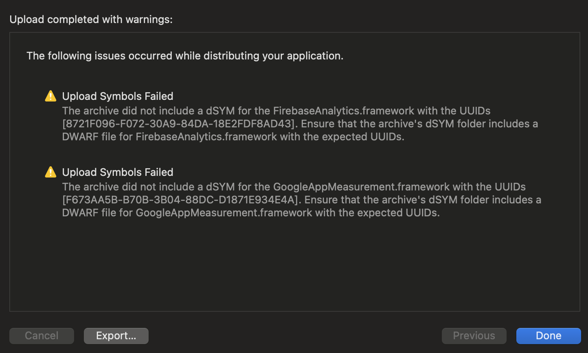Click empty space below the GoogleAppMeasurement warning
Viewport: 588px width, 353px height.
tap(294, 267)
